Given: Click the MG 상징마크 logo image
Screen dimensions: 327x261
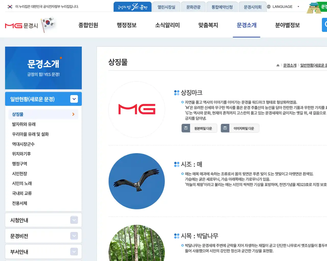Looking at the screenshot, I should pos(137,110).
